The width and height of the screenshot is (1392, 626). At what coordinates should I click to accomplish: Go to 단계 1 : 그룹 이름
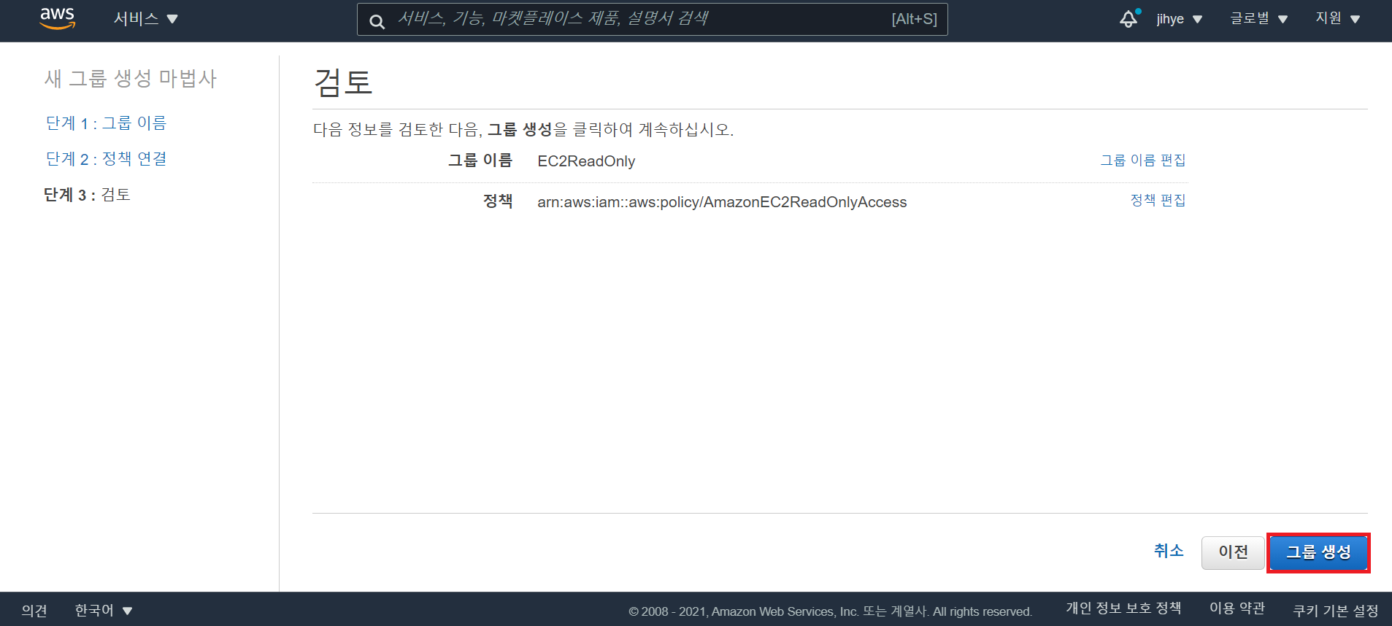click(x=106, y=123)
